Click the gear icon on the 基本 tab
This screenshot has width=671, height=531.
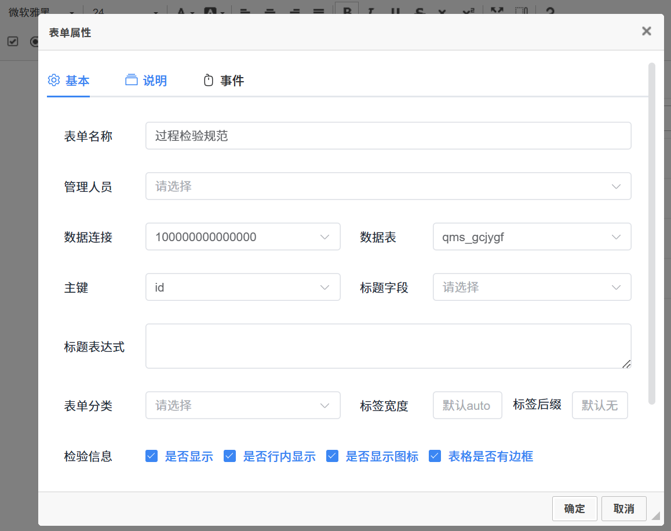coord(54,80)
